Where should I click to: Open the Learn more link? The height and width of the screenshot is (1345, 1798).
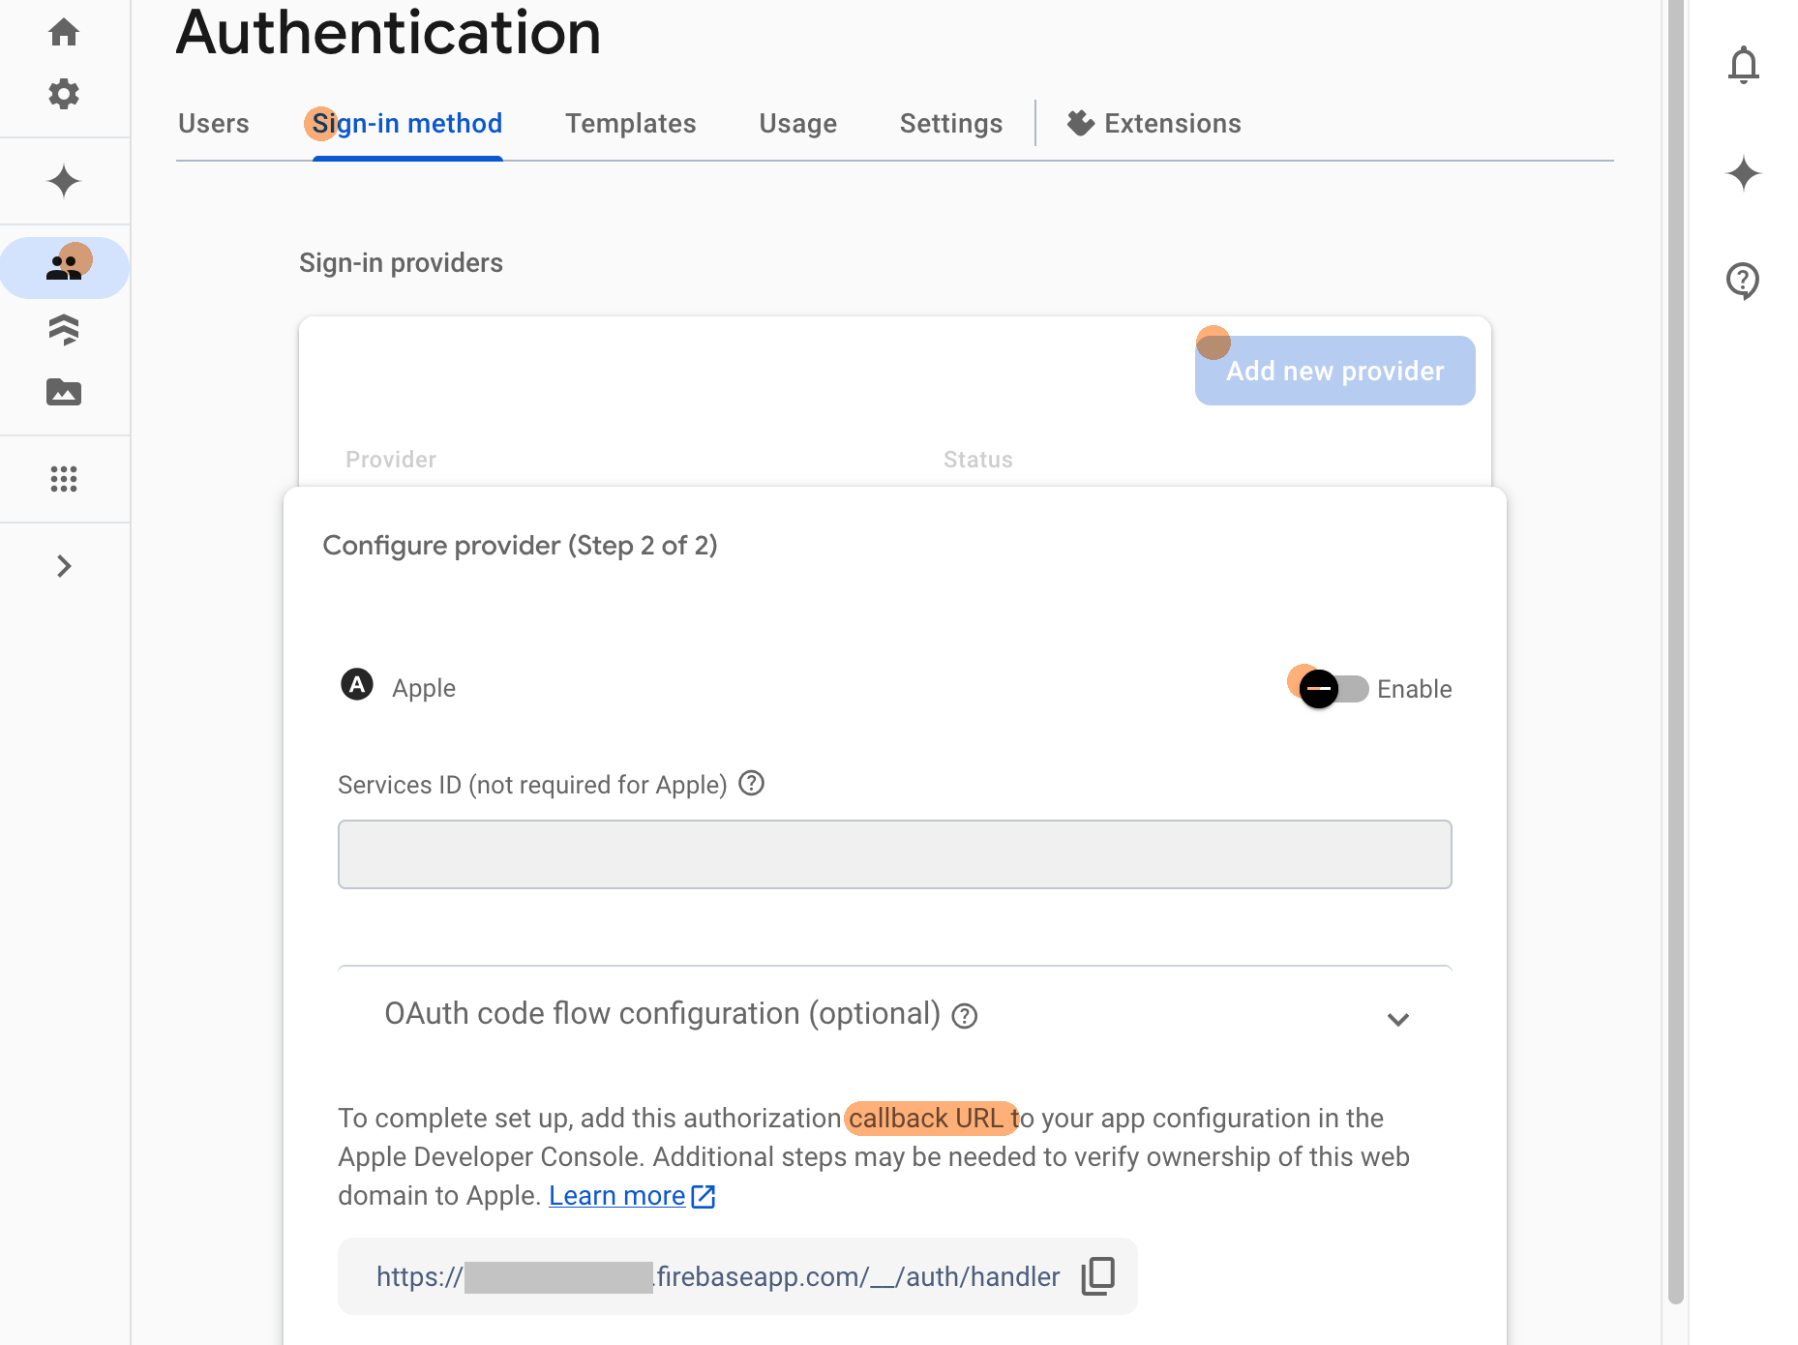pos(617,1196)
